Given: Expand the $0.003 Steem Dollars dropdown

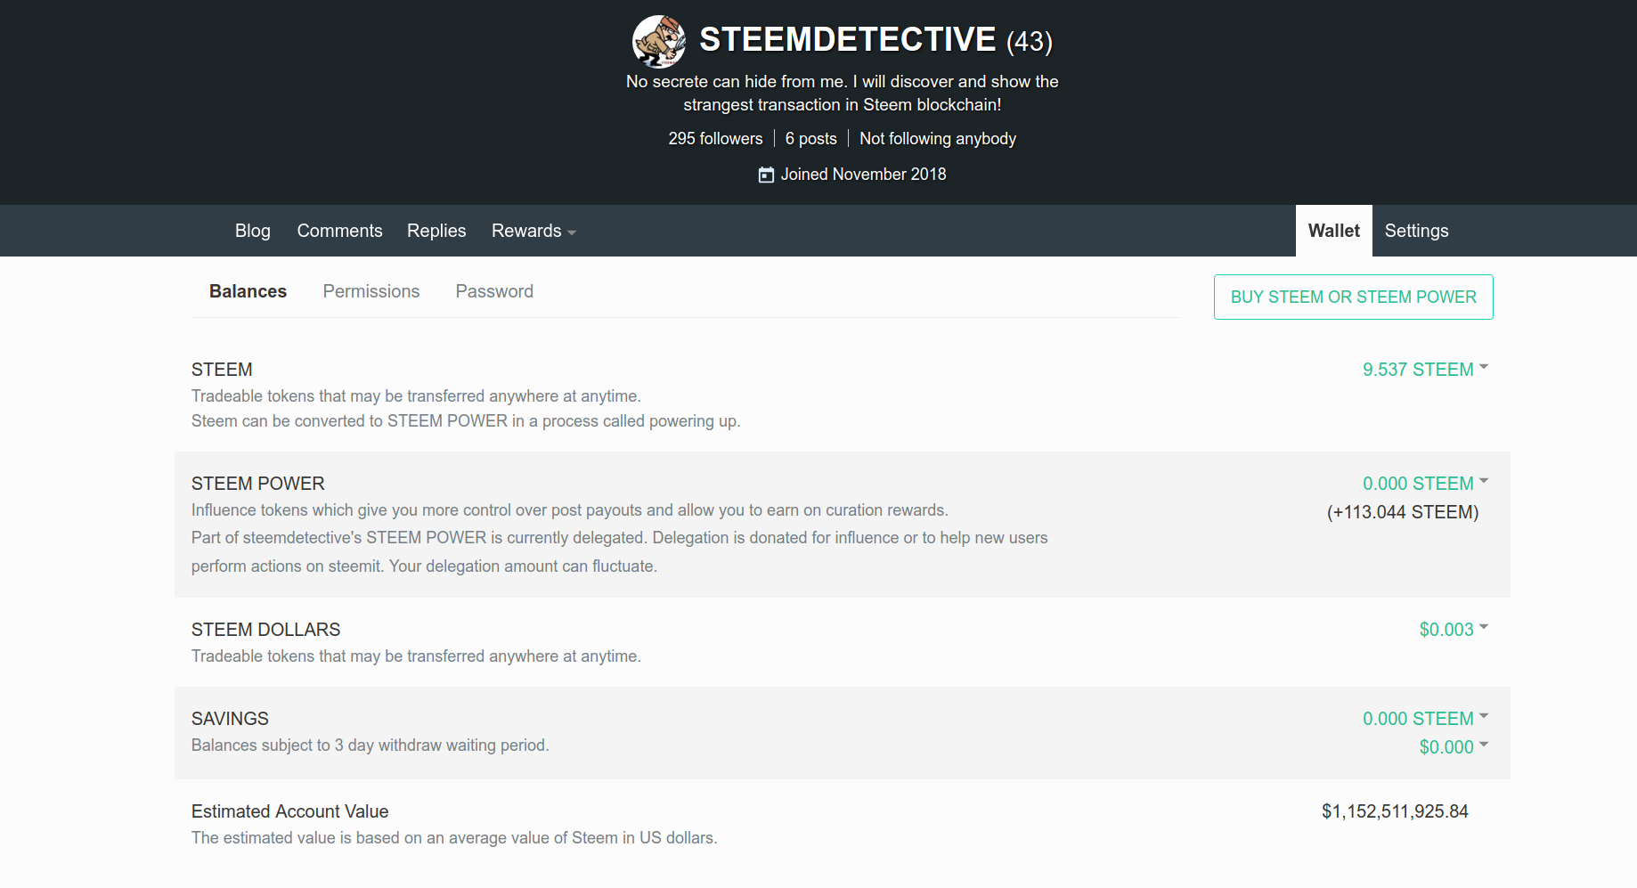Looking at the screenshot, I should coord(1454,630).
